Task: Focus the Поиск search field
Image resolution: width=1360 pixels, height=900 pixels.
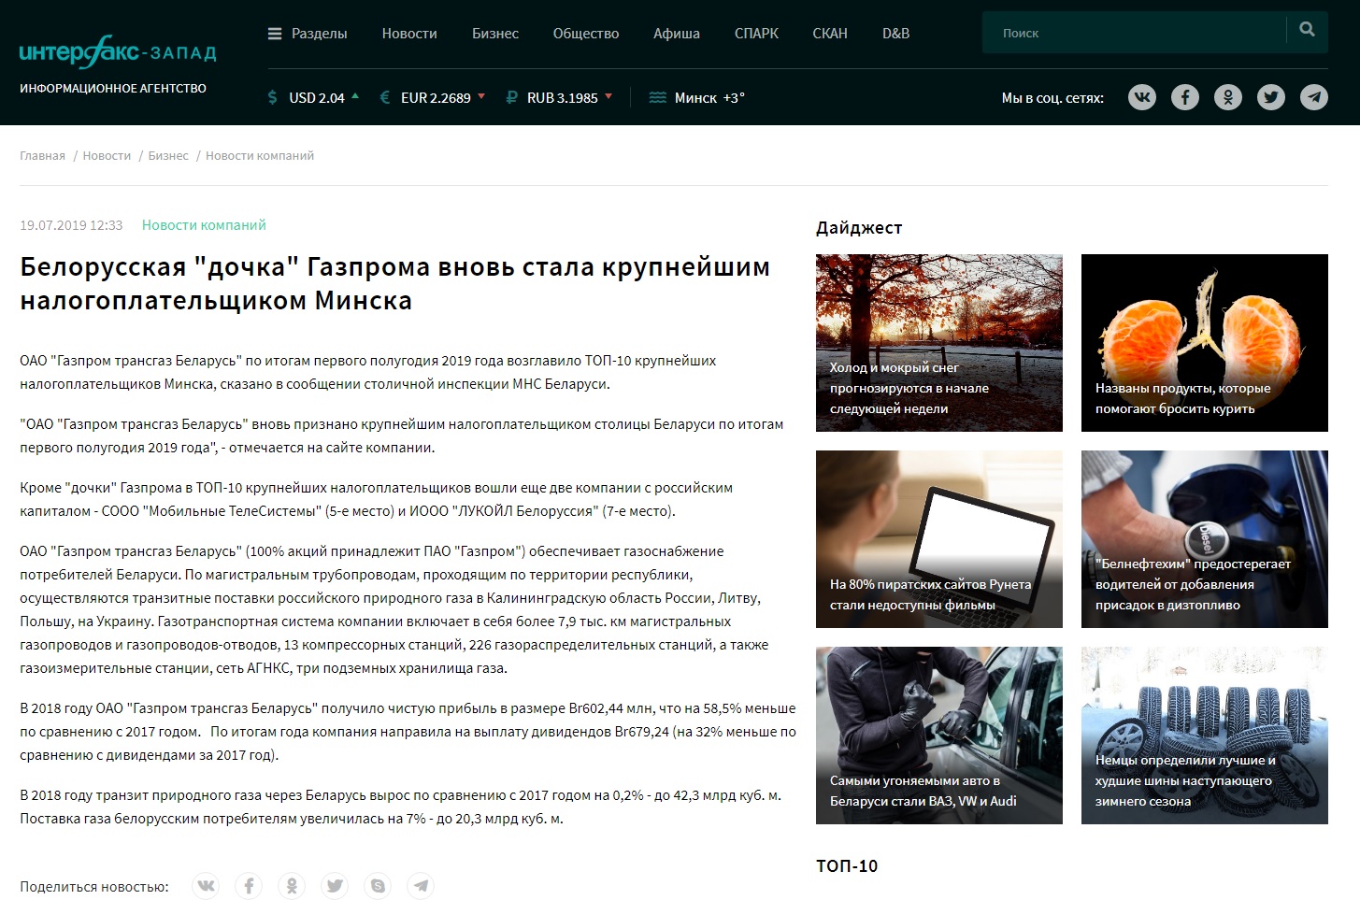Action: point(1135,33)
